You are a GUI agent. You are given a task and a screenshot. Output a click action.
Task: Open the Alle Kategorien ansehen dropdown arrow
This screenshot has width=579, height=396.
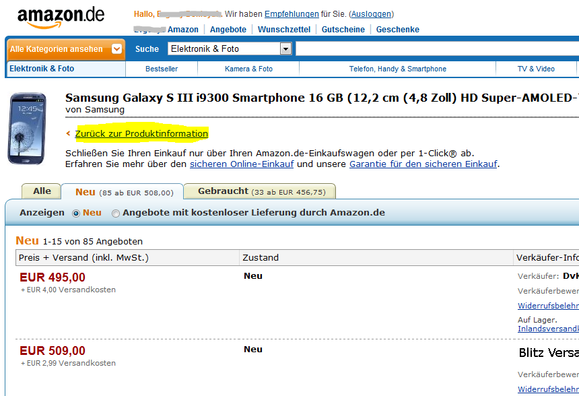coord(116,48)
